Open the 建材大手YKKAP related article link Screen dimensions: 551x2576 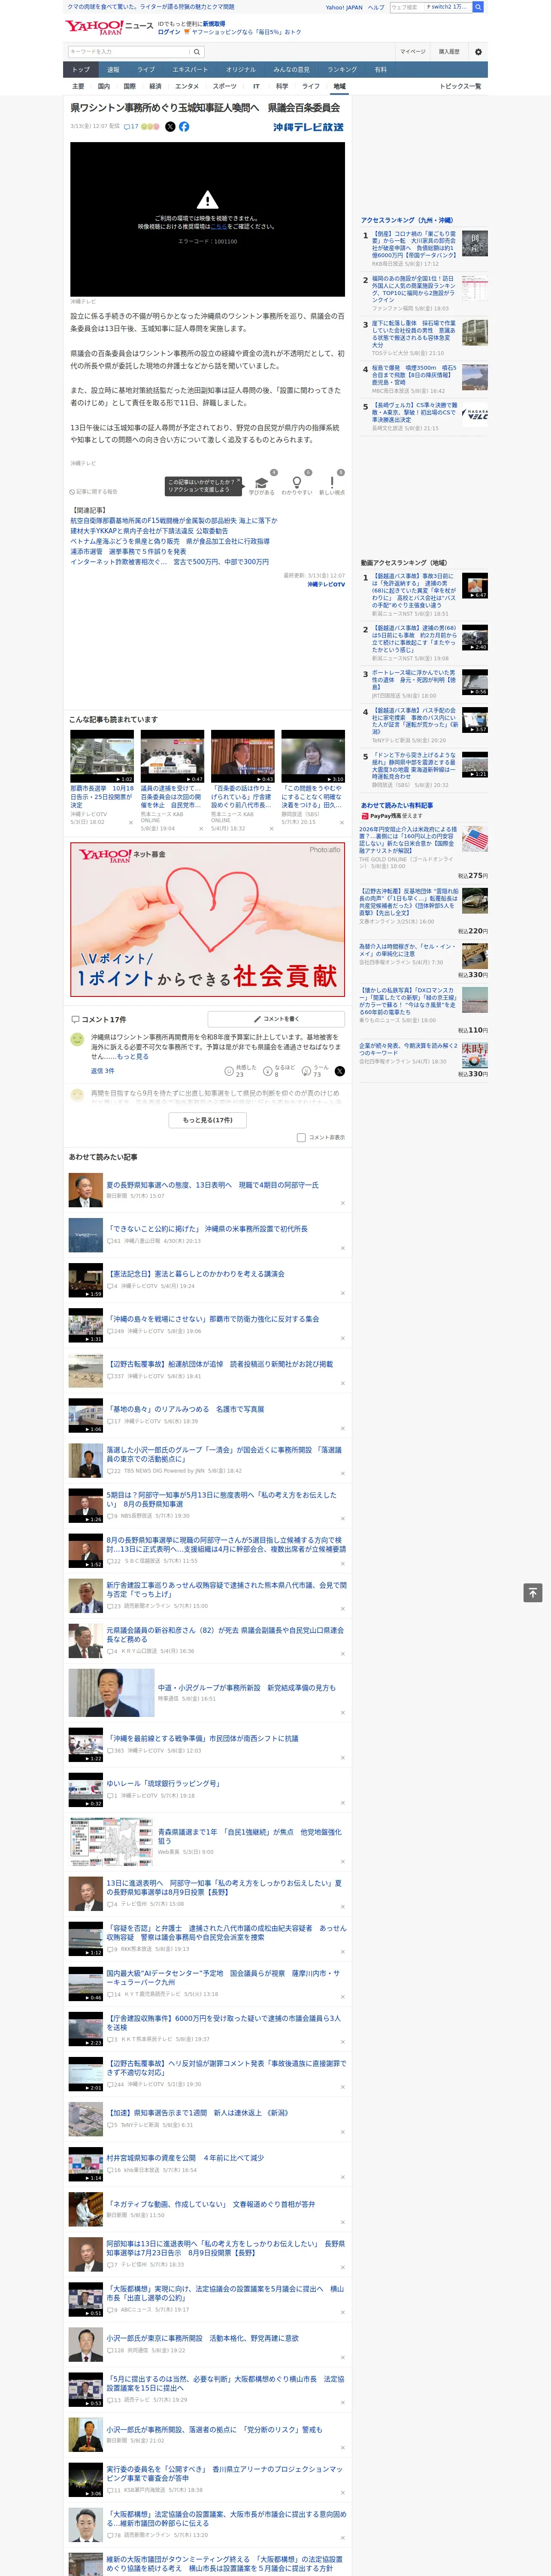pyautogui.click(x=149, y=531)
